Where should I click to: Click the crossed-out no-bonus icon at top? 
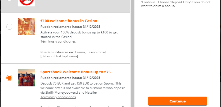coord(26,2)
